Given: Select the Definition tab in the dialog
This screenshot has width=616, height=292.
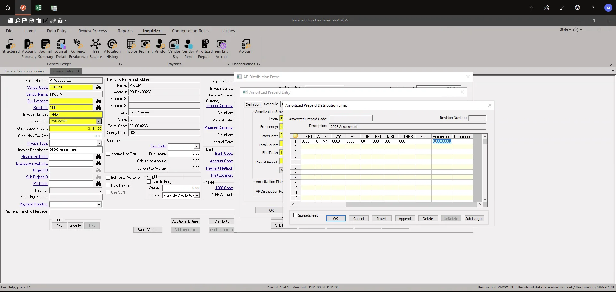Looking at the screenshot, I should pyautogui.click(x=253, y=104).
